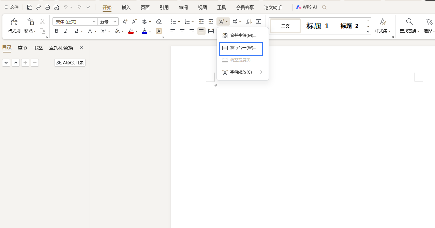435x228 pixels.
Task: Open the 文件 menu
Action: (x=11, y=7)
